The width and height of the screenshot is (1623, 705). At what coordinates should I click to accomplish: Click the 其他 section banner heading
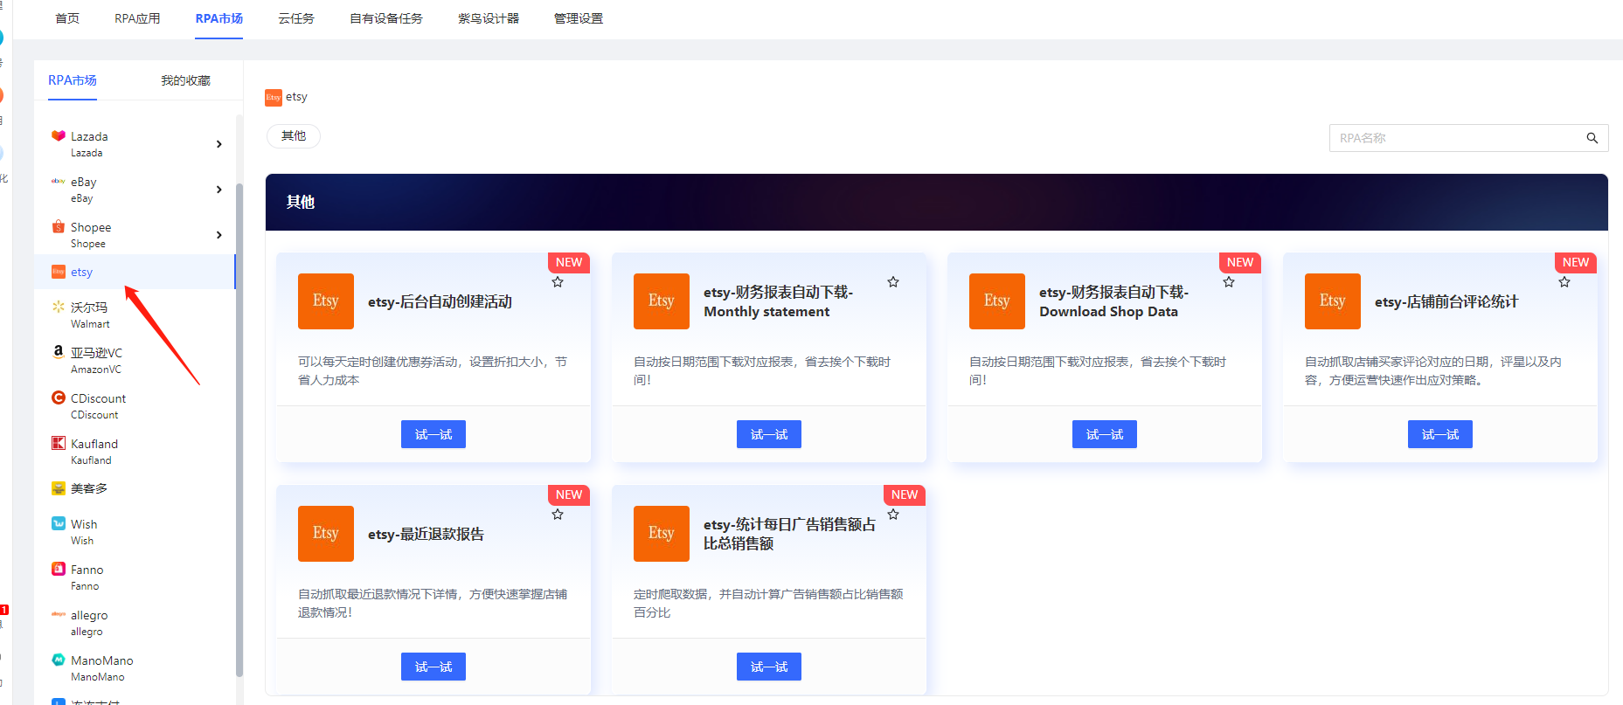tap(300, 202)
